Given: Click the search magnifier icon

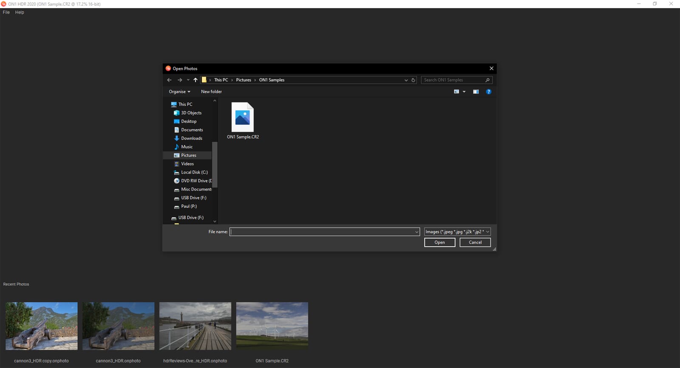Looking at the screenshot, I should (487, 80).
